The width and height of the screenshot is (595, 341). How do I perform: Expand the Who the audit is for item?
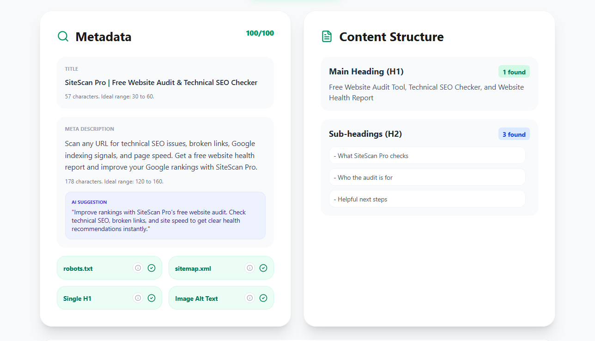(427, 177)
